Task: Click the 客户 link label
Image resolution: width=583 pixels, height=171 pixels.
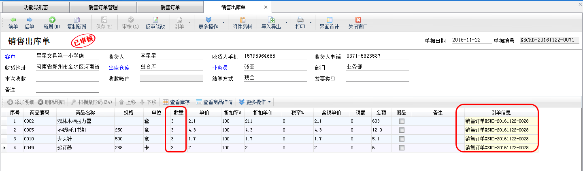Action: 10,57
